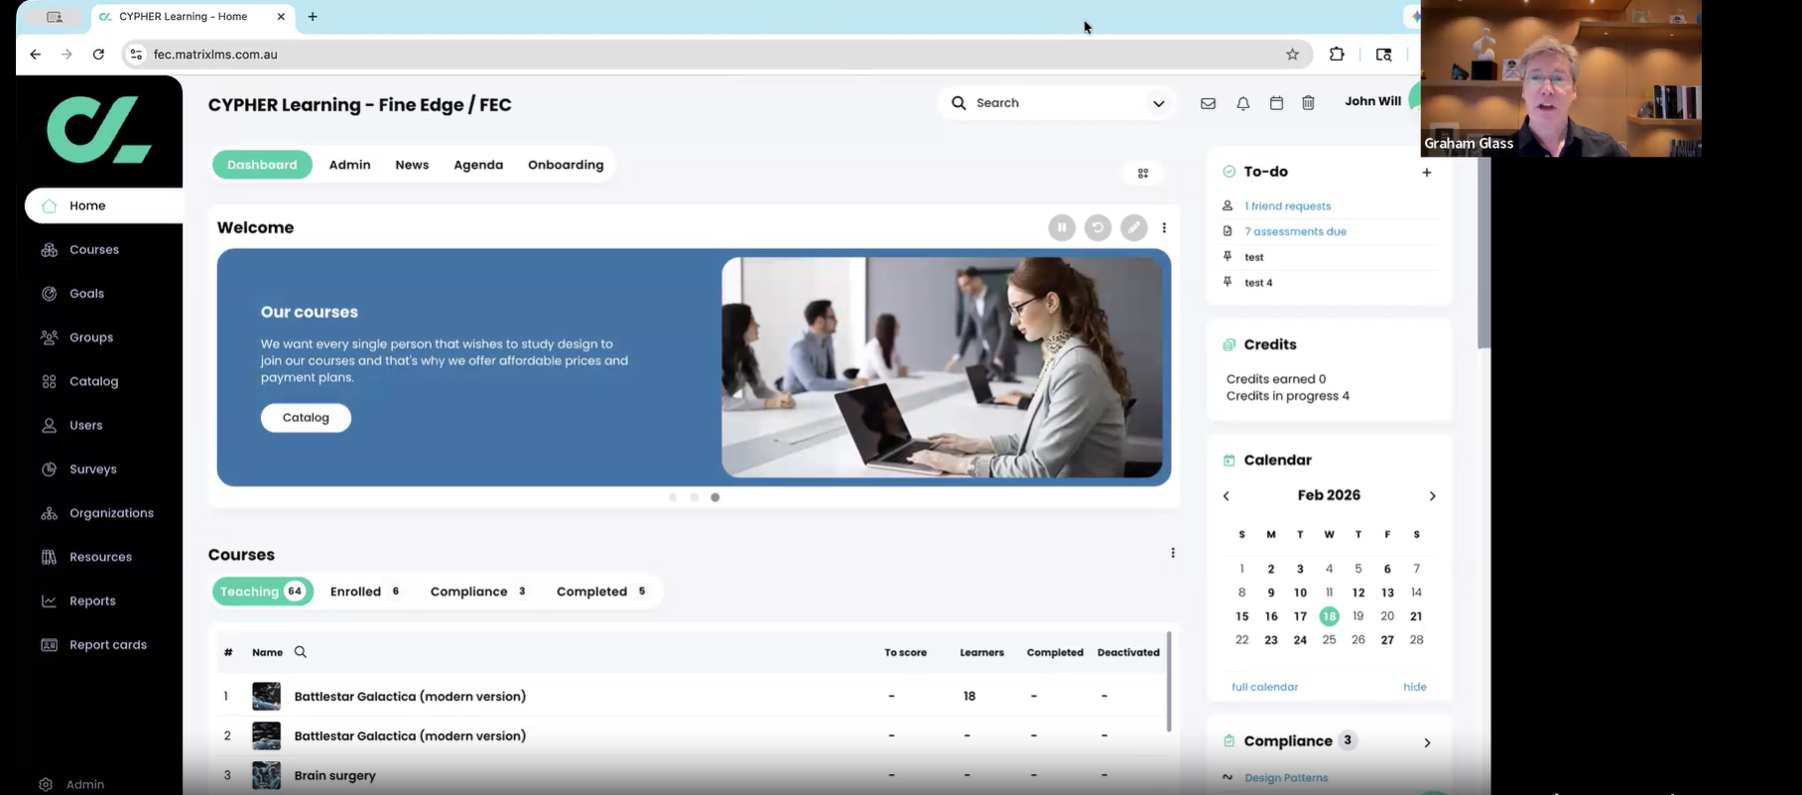Go to next month in calendar
Screen dimensions: 1802x795
1432,496
